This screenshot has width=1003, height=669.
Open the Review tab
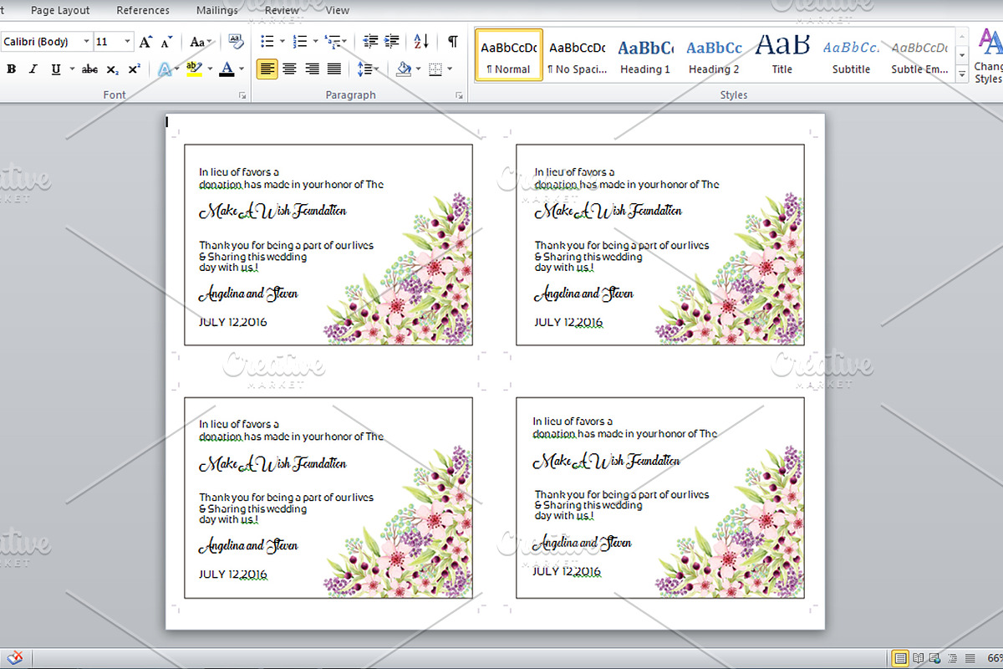(282, 10)
